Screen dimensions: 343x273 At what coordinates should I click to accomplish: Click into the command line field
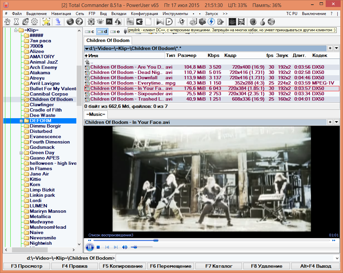(x=225, y=258)
